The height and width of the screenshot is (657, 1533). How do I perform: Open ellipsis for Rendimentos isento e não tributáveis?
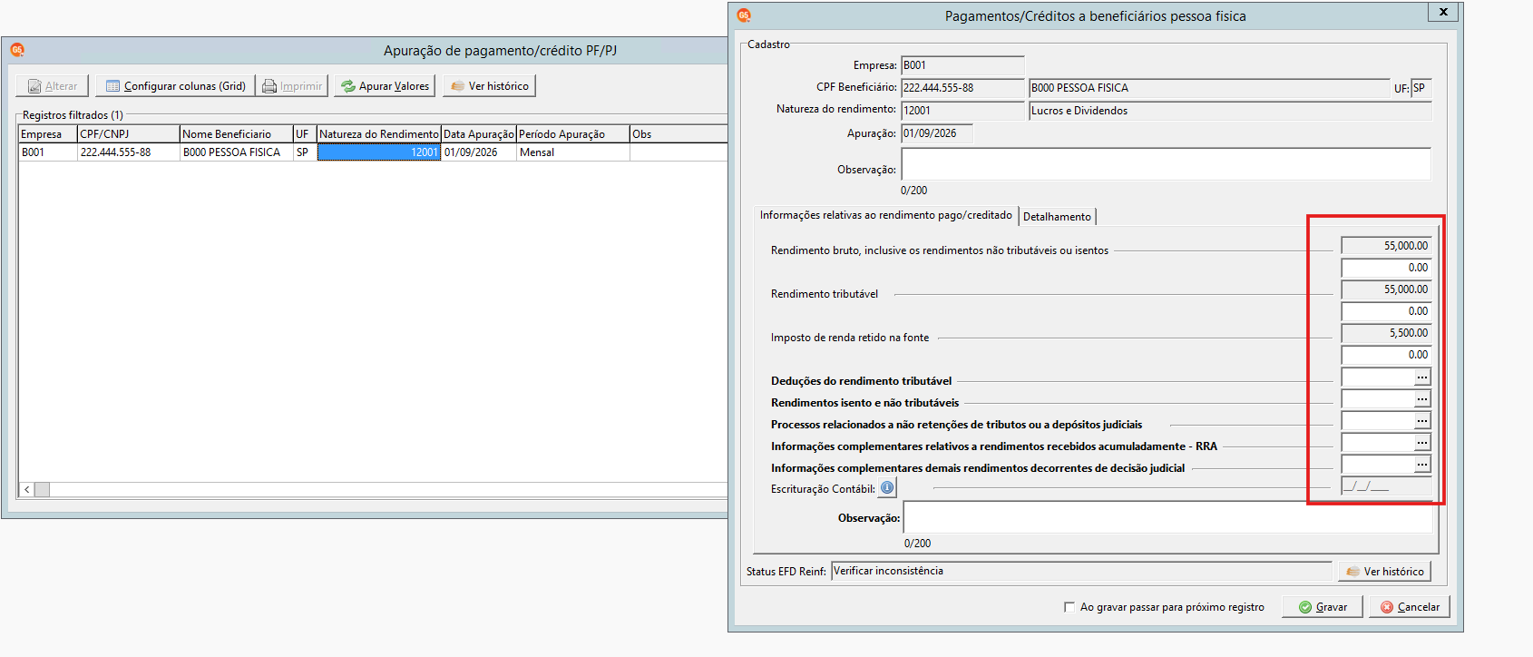point(1422,399)
